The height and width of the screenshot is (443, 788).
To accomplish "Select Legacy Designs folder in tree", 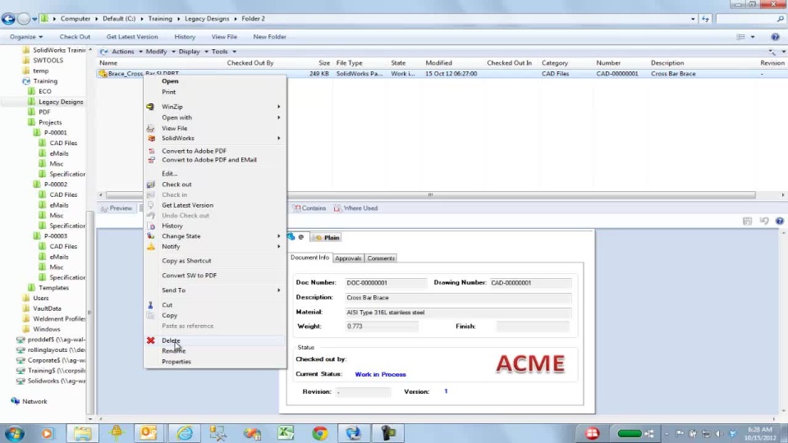I will 61,102.
